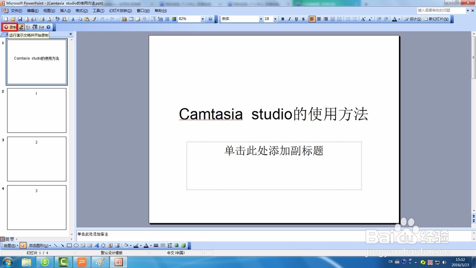
Task: Toggle align left
Action: tap(312, 19)
